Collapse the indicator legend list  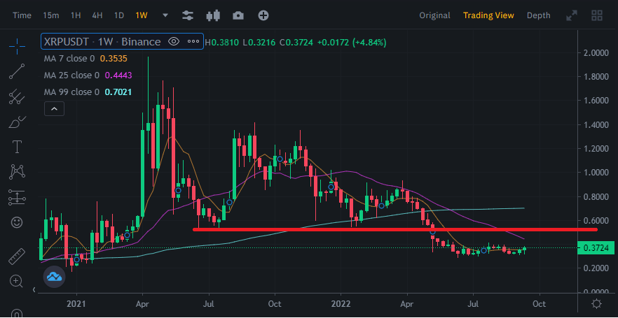(x=55, y=109)
